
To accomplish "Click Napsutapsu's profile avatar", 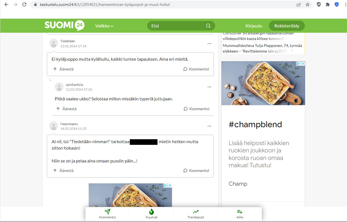I will pyautogui.click(x=54, y=126).
